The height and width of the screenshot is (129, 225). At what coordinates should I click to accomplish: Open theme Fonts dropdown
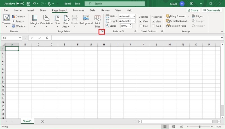18,21
